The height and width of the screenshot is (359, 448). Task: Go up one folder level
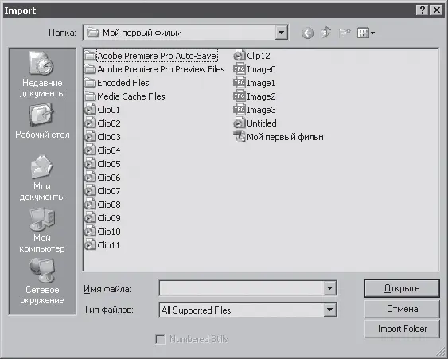pos(326,33)
